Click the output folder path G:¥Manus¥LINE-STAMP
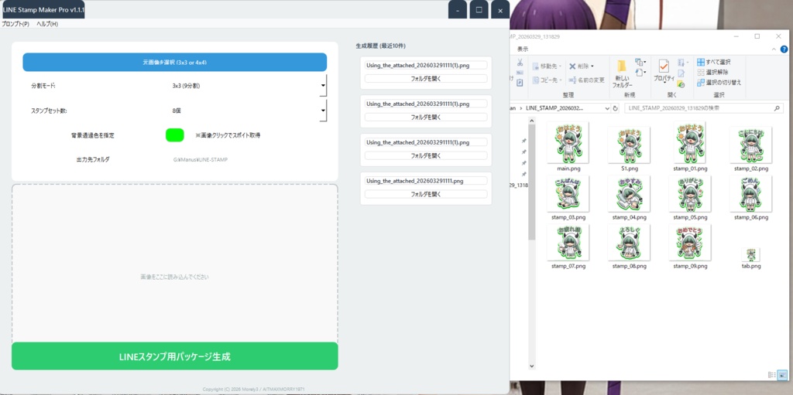Image resolution: width=793 pixels, height=395 pixels. (201, 159)
